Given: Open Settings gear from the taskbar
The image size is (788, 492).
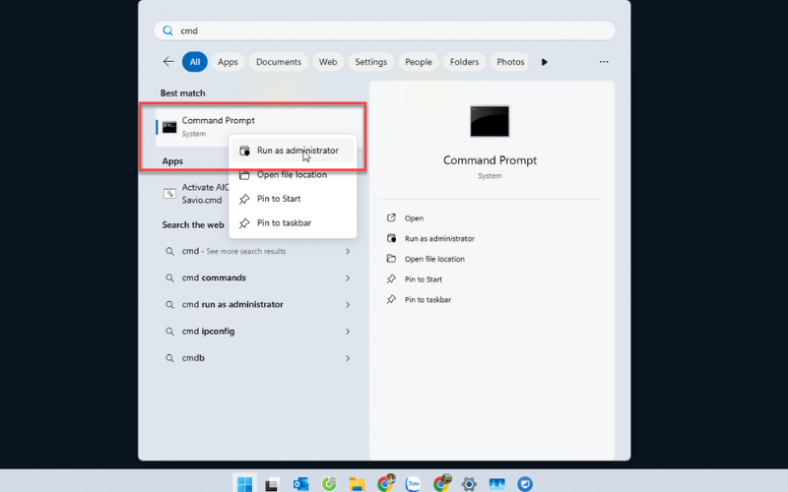Looking at the screenshot, I should [469, 484].
